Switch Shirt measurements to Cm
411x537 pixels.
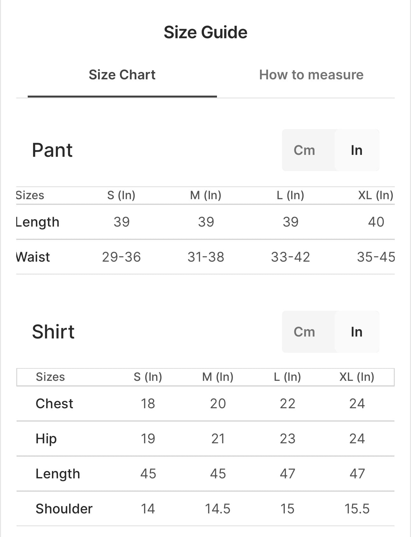click(304, 332)
